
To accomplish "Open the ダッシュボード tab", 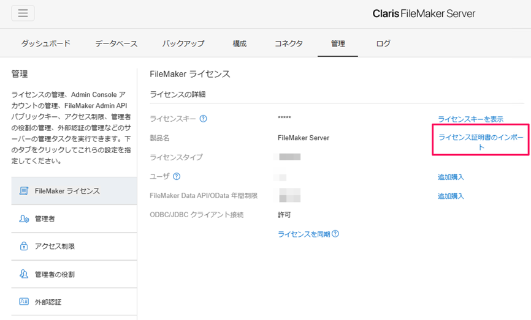I will [x=46, y=43].
